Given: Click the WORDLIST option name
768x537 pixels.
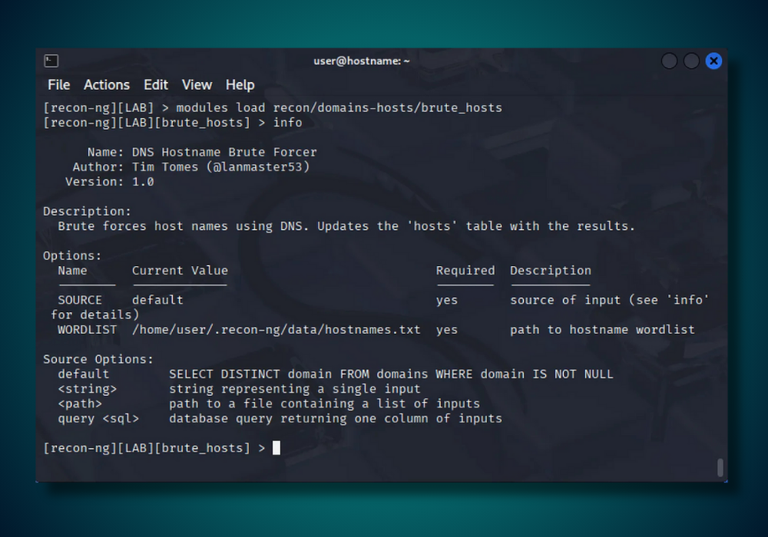Looking at the screenshot, I should 87,330.
